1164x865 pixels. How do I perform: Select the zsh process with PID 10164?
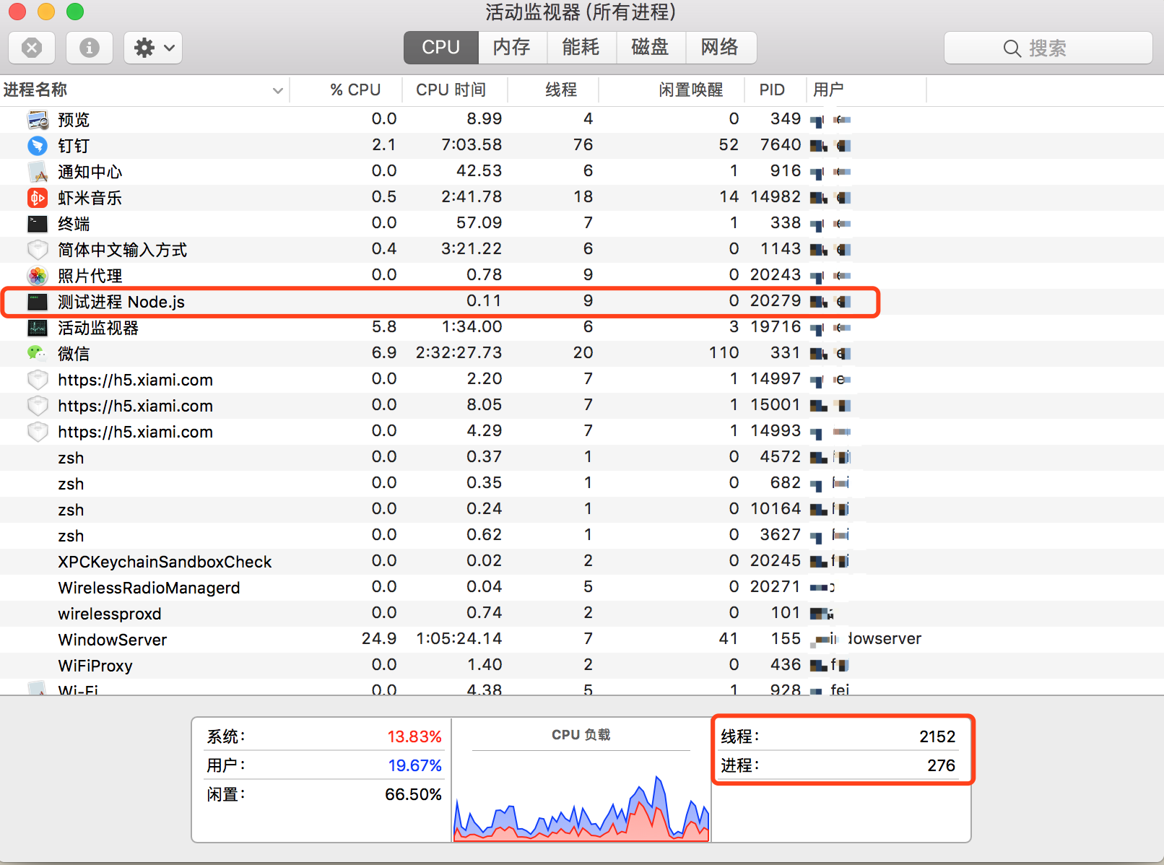point(71,510)
